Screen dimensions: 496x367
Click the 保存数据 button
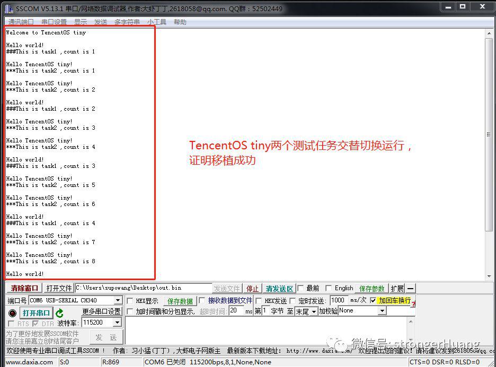180,301
